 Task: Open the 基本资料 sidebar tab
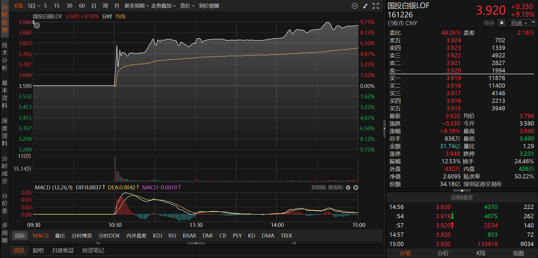pos(4,94)
